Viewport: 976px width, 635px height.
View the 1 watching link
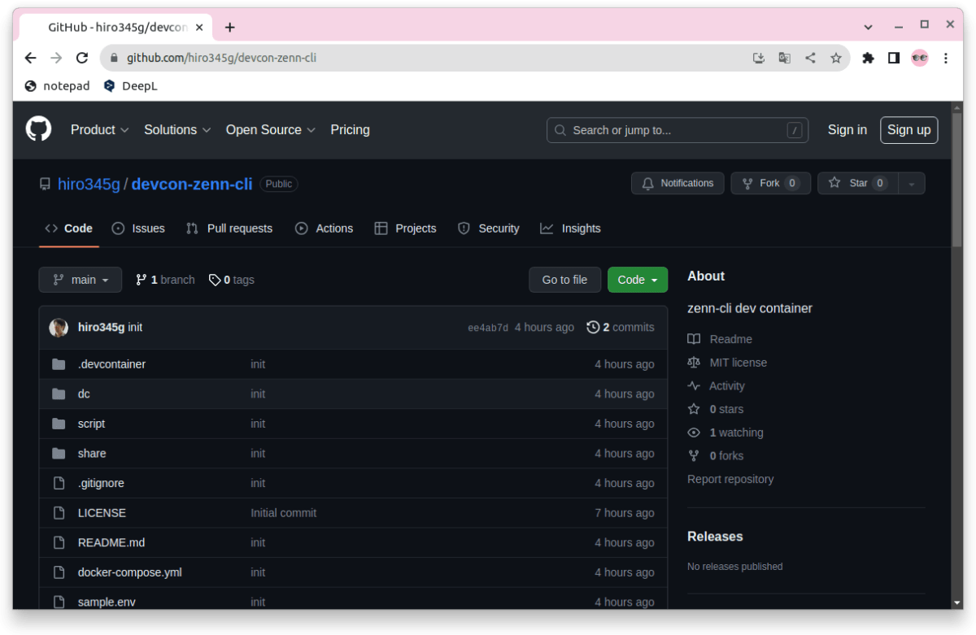click(725, 433)
